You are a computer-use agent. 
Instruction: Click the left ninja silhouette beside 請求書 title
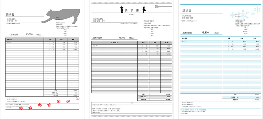pos(121,10)
